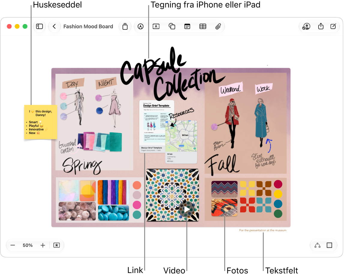This screenshot has height=276, width=344.
Task: Select the crimson color circle
Action: pyautogui.click(x=278, y=184)
